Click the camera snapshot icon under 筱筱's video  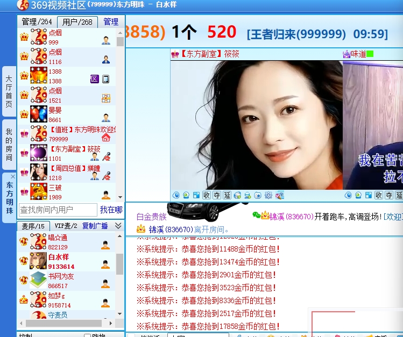coord(258,195)
